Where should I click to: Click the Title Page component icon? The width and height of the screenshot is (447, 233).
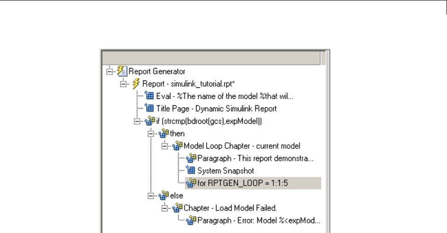[x=149, y=108]
